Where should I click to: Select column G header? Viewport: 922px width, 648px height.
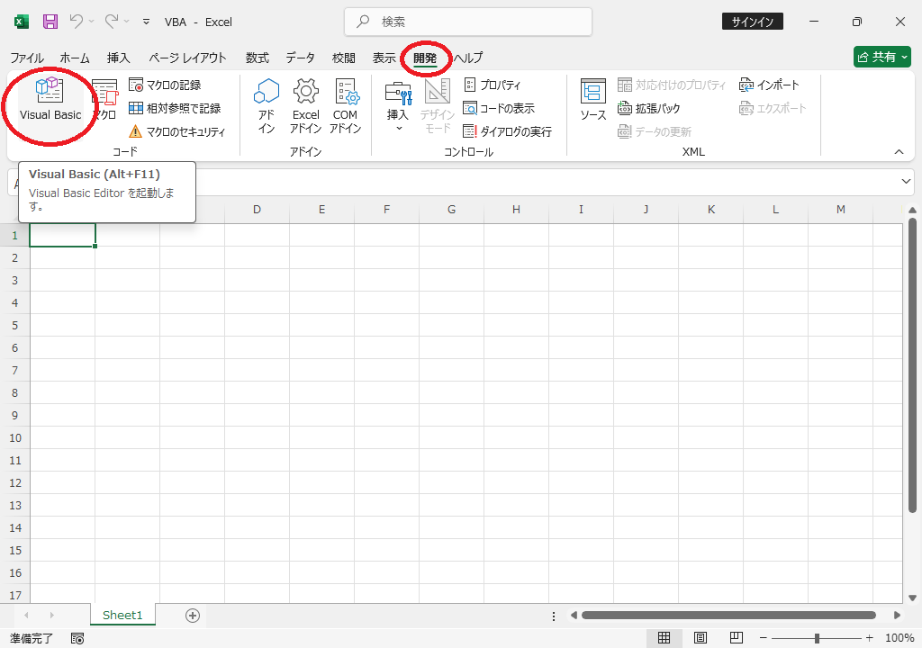click(x=452, y=210)
